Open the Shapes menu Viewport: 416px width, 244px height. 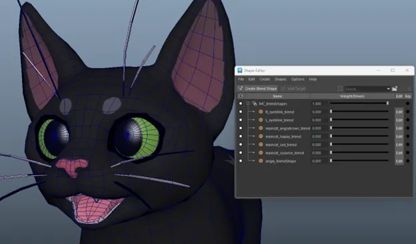pos(281,79)
